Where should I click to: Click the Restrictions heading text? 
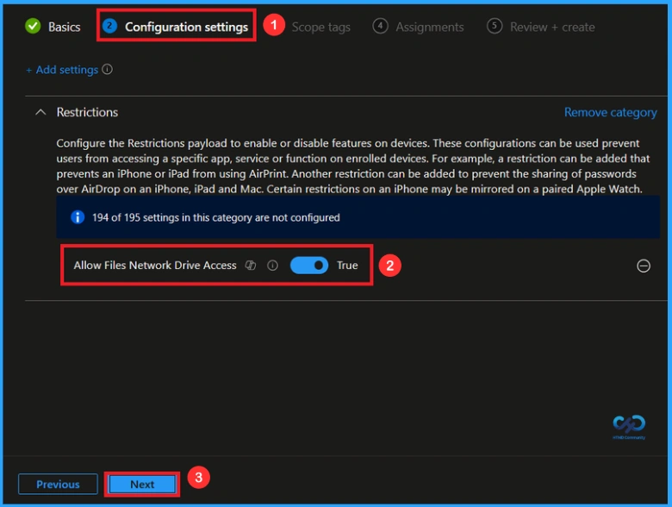tap(87, 112)
